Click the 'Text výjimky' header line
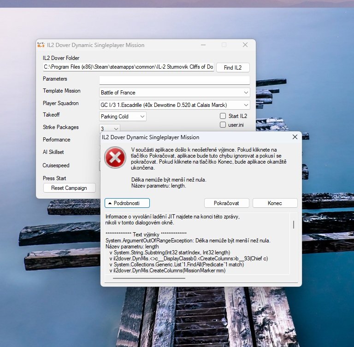The image size is (354, 347). [146, 235]
